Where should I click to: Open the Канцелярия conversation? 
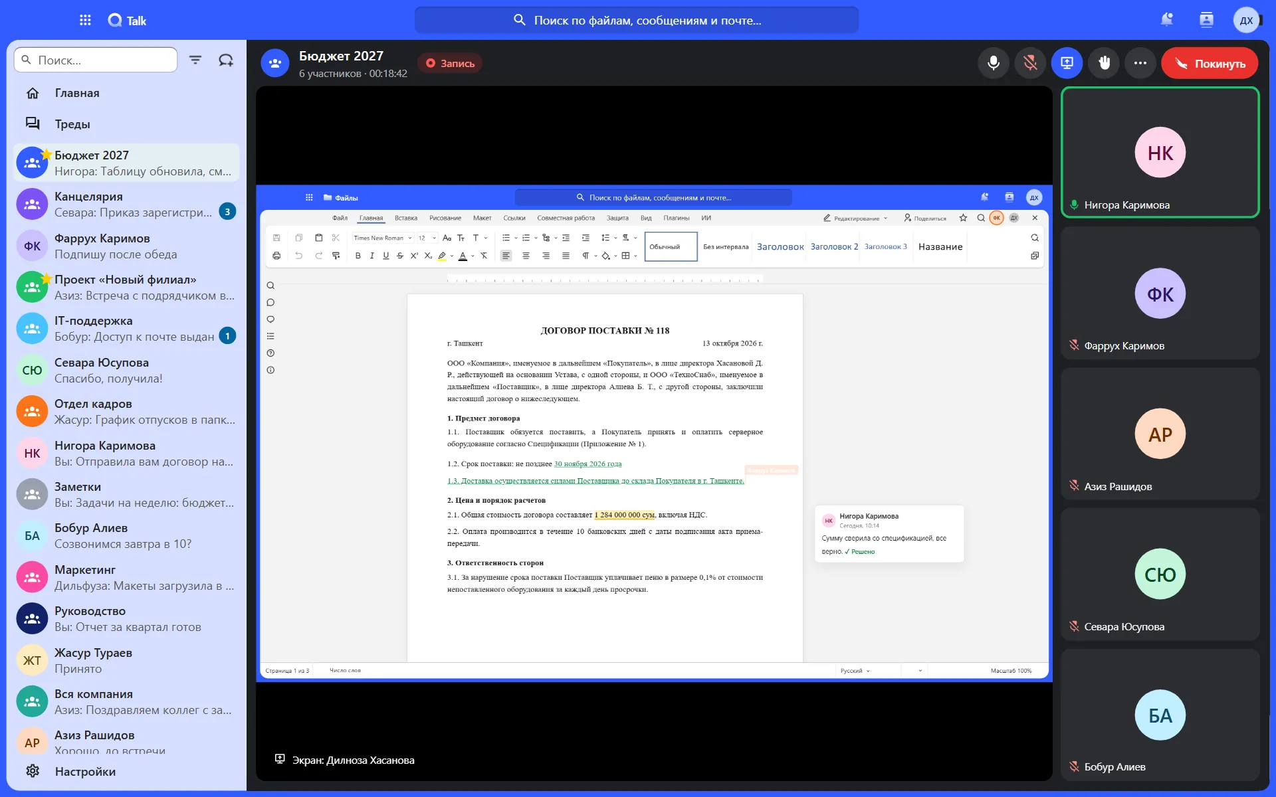(x=126, y=205)
